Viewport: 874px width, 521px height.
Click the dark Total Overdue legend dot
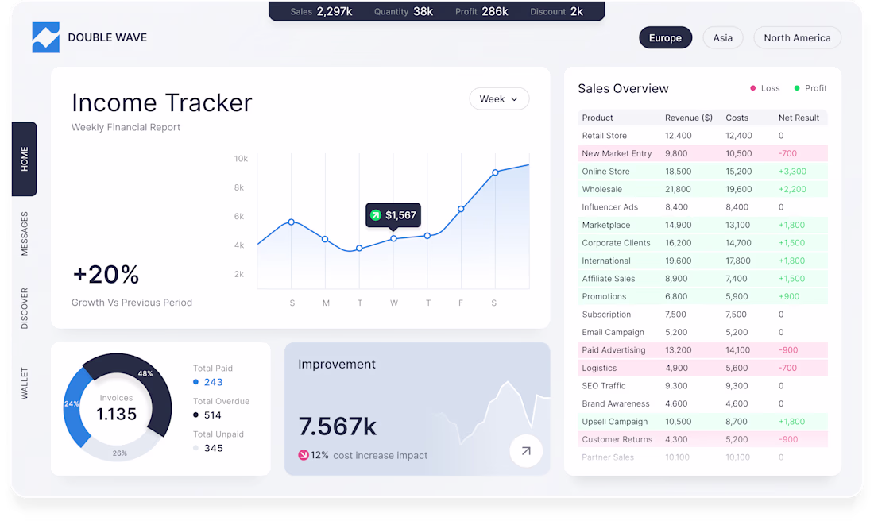195,415
